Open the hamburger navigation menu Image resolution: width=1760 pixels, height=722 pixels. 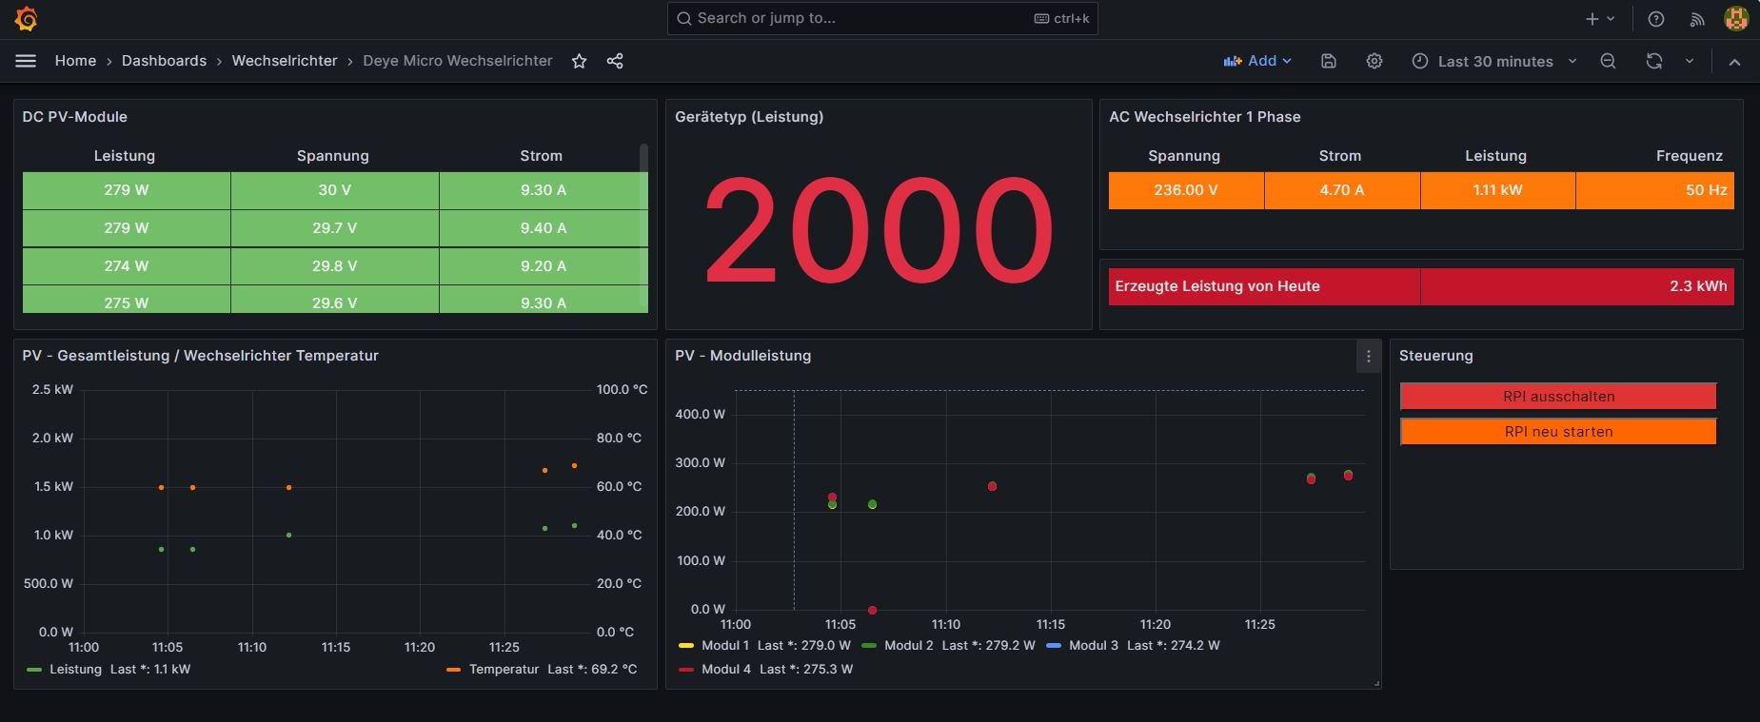tap(26, 61)
